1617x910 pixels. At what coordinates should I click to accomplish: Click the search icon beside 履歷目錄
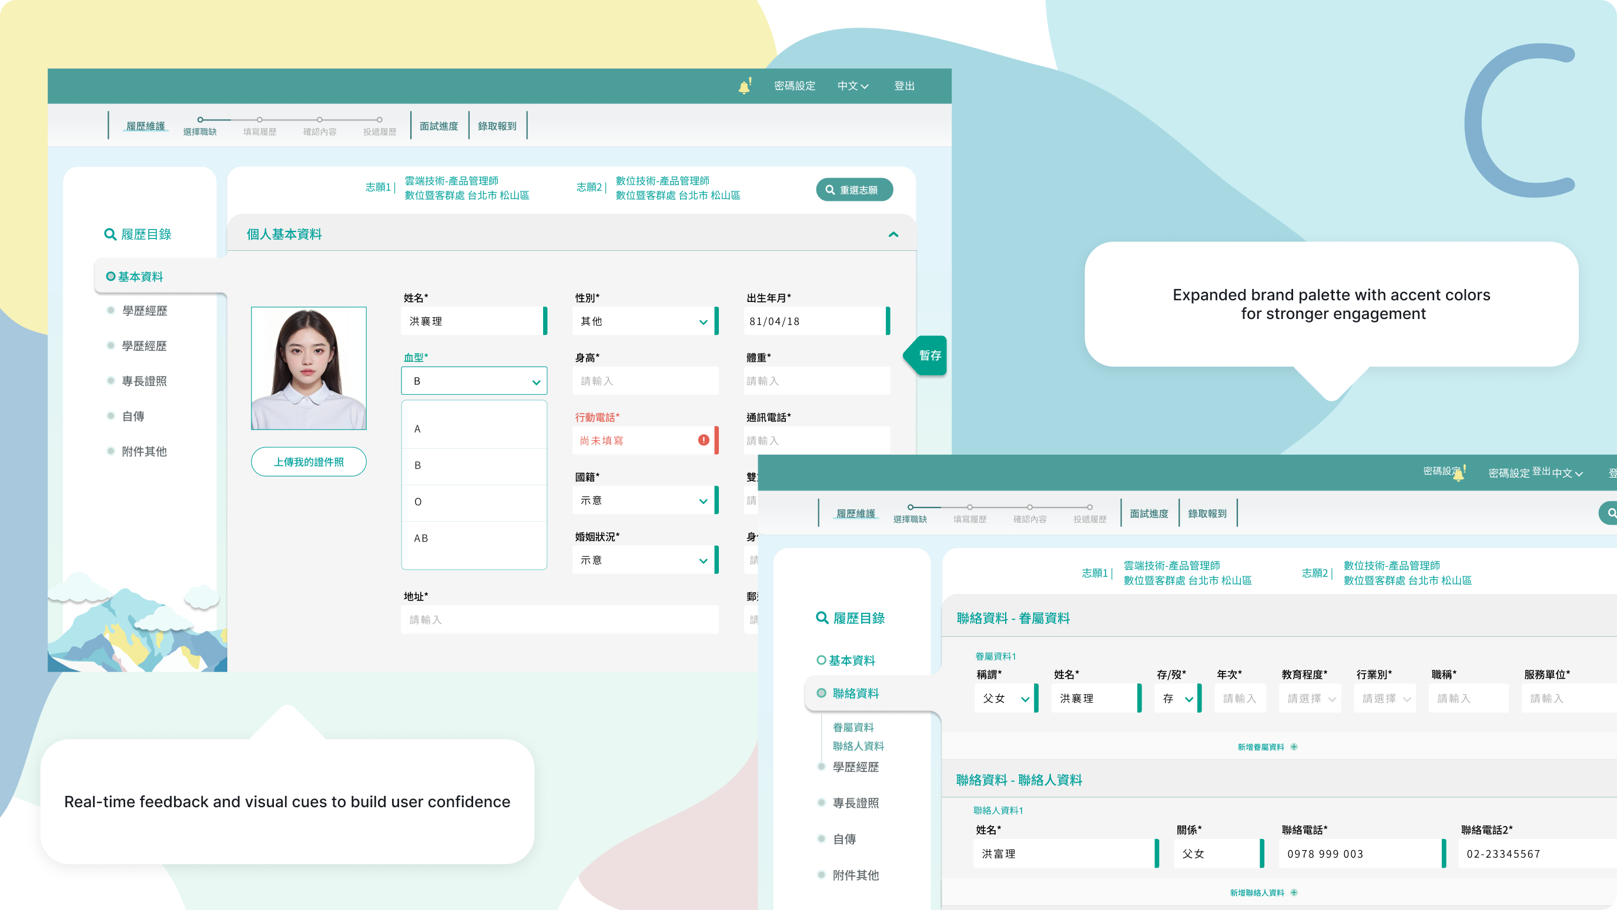click(110, 234)
